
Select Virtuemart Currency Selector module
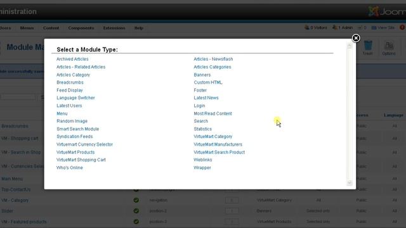pos(84,144)
